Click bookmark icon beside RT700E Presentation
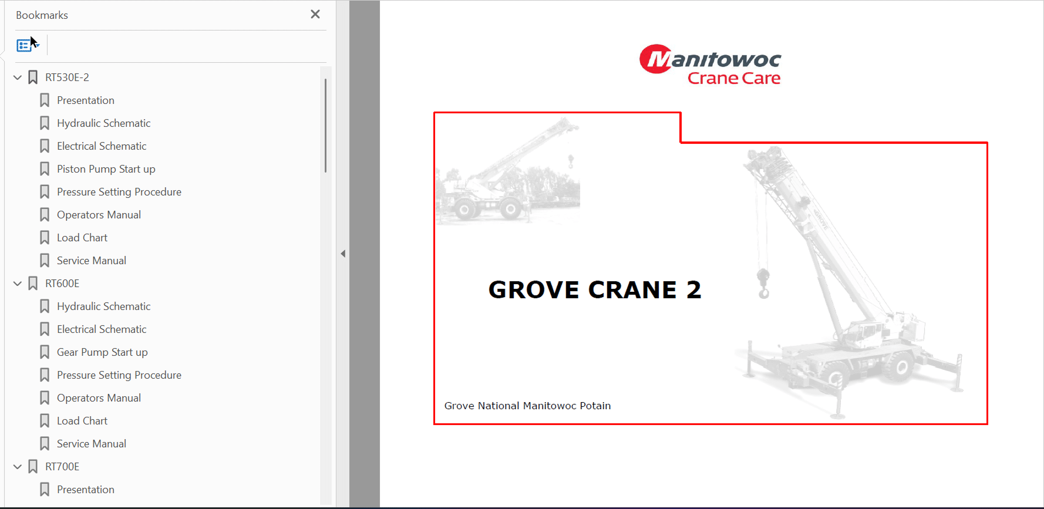 pos(45,490)
